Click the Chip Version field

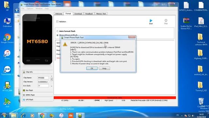click(x=43, y=82)
